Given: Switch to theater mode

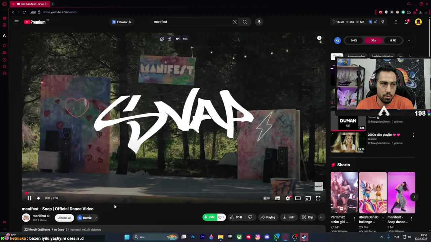Looking at the screenshot, I should 298,198.
